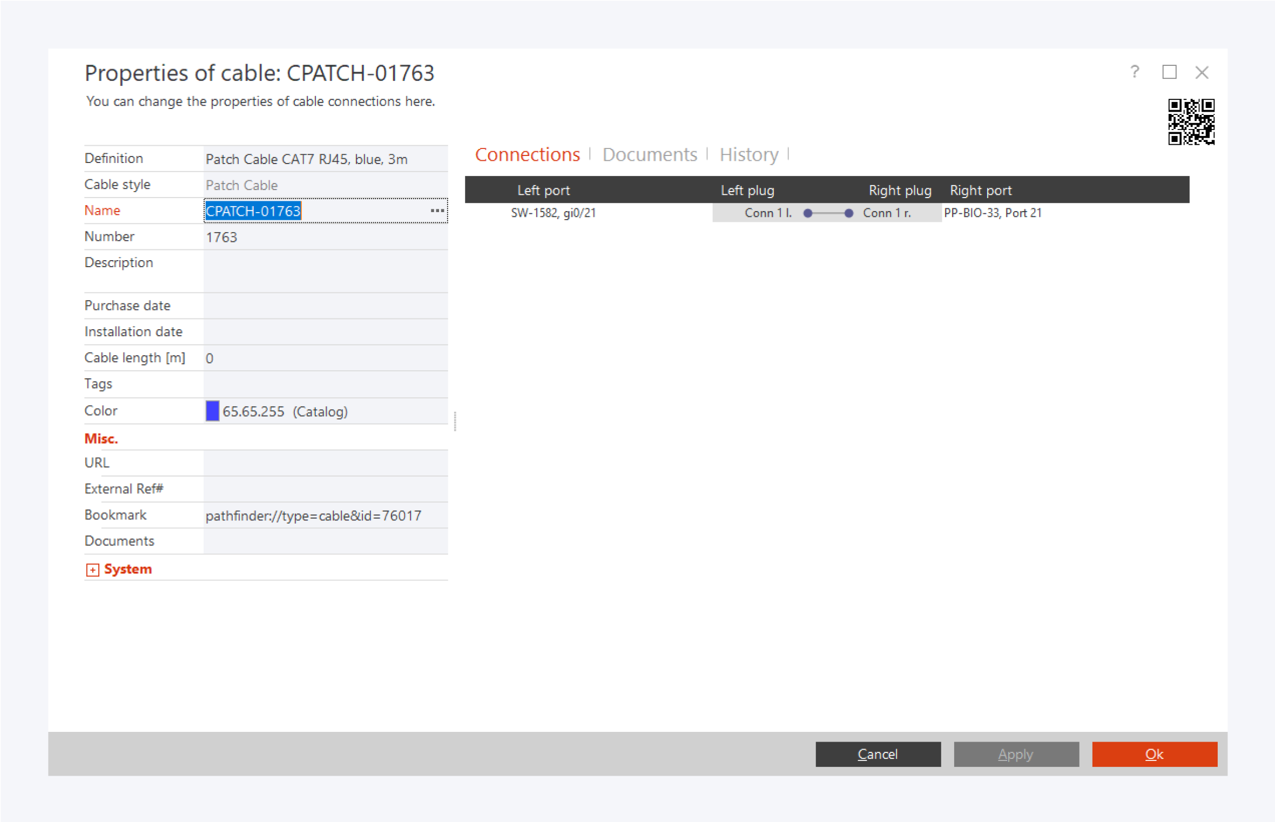Click the ellipsis button in Name field
This screenshot has width=1275, height=822.
tap(437, 210)
